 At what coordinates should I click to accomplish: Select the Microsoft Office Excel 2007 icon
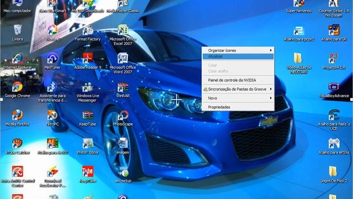click(x=123, y=30)
